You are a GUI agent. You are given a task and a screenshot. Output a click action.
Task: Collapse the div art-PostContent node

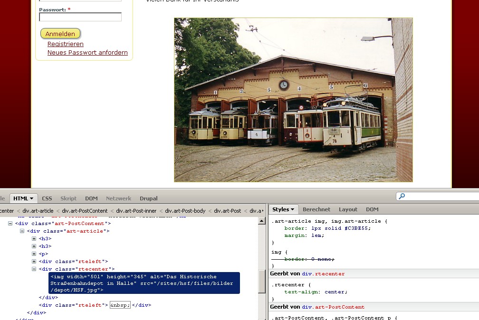[10, 223]
